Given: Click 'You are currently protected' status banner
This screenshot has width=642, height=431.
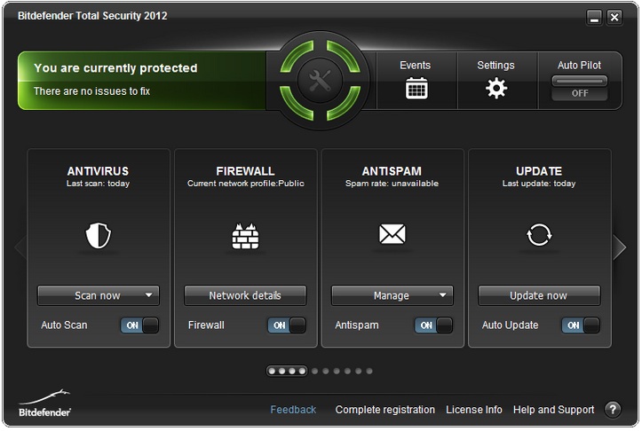Looking at the screenshot, I should pyautogui.click(x=115, y=68).
